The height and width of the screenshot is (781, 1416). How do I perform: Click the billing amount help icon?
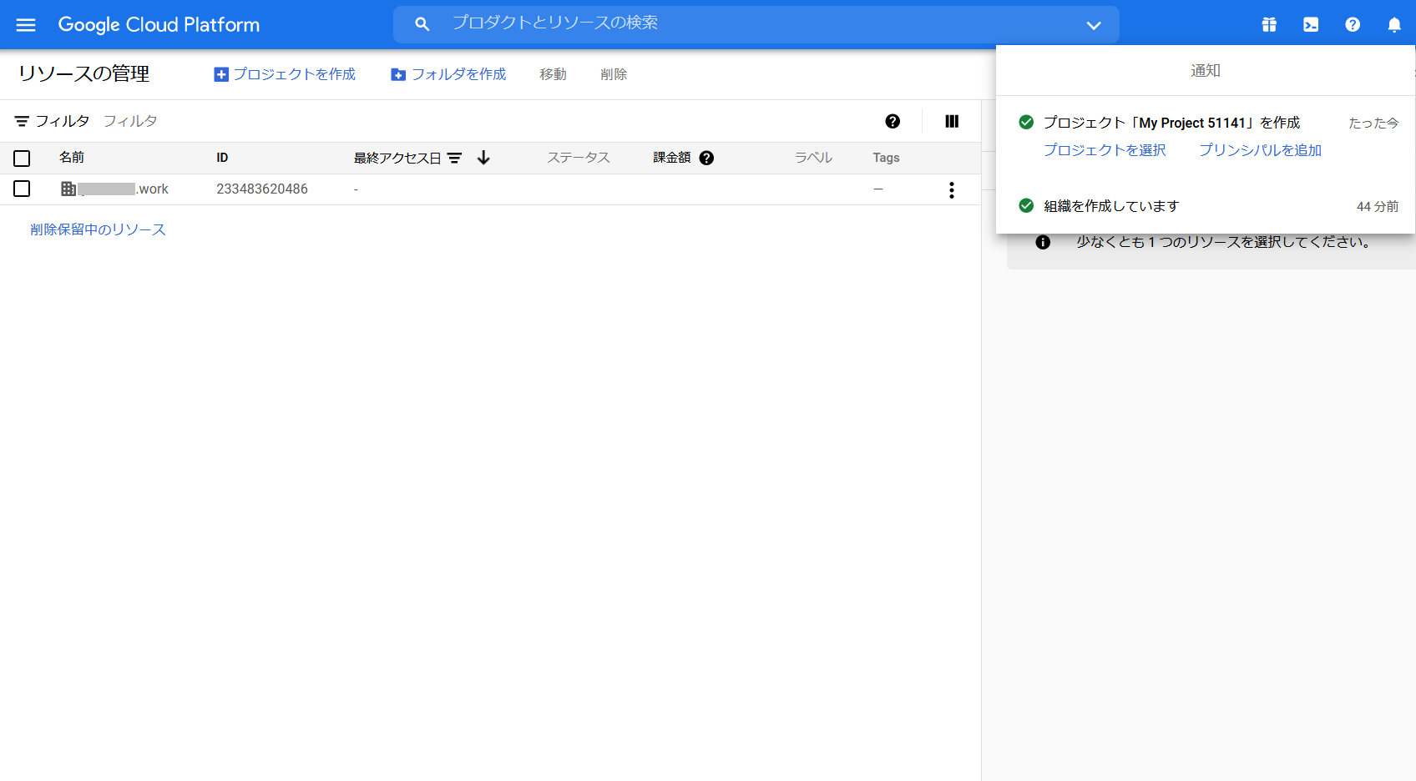click(706, 158)
